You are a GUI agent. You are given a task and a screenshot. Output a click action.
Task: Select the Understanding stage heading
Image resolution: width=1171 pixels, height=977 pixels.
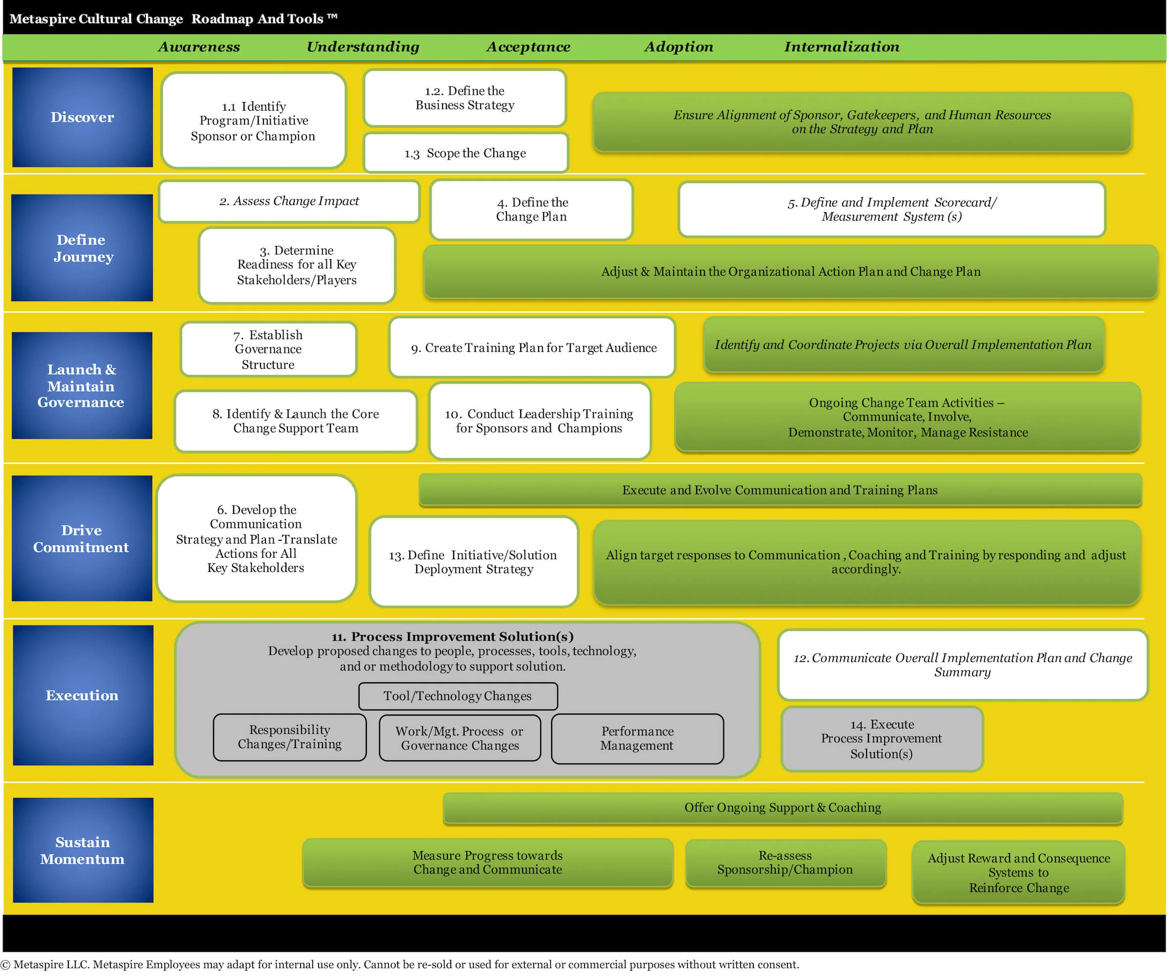point(363,47)
